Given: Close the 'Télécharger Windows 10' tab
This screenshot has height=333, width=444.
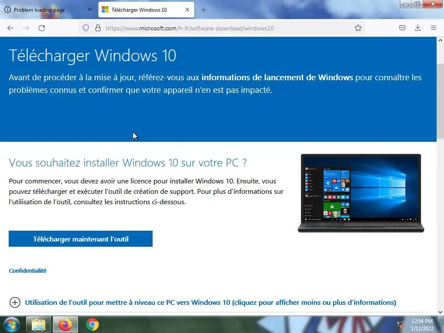Looking at the screenshot, I should click(x=187, y=10).
